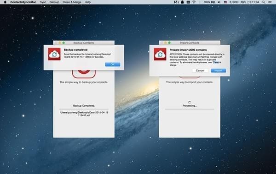Open the Sync menu

click(x=43, y=2)
